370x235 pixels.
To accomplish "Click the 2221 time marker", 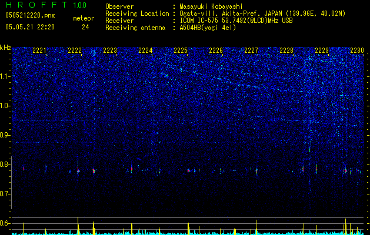I will (x=39, y=51).
